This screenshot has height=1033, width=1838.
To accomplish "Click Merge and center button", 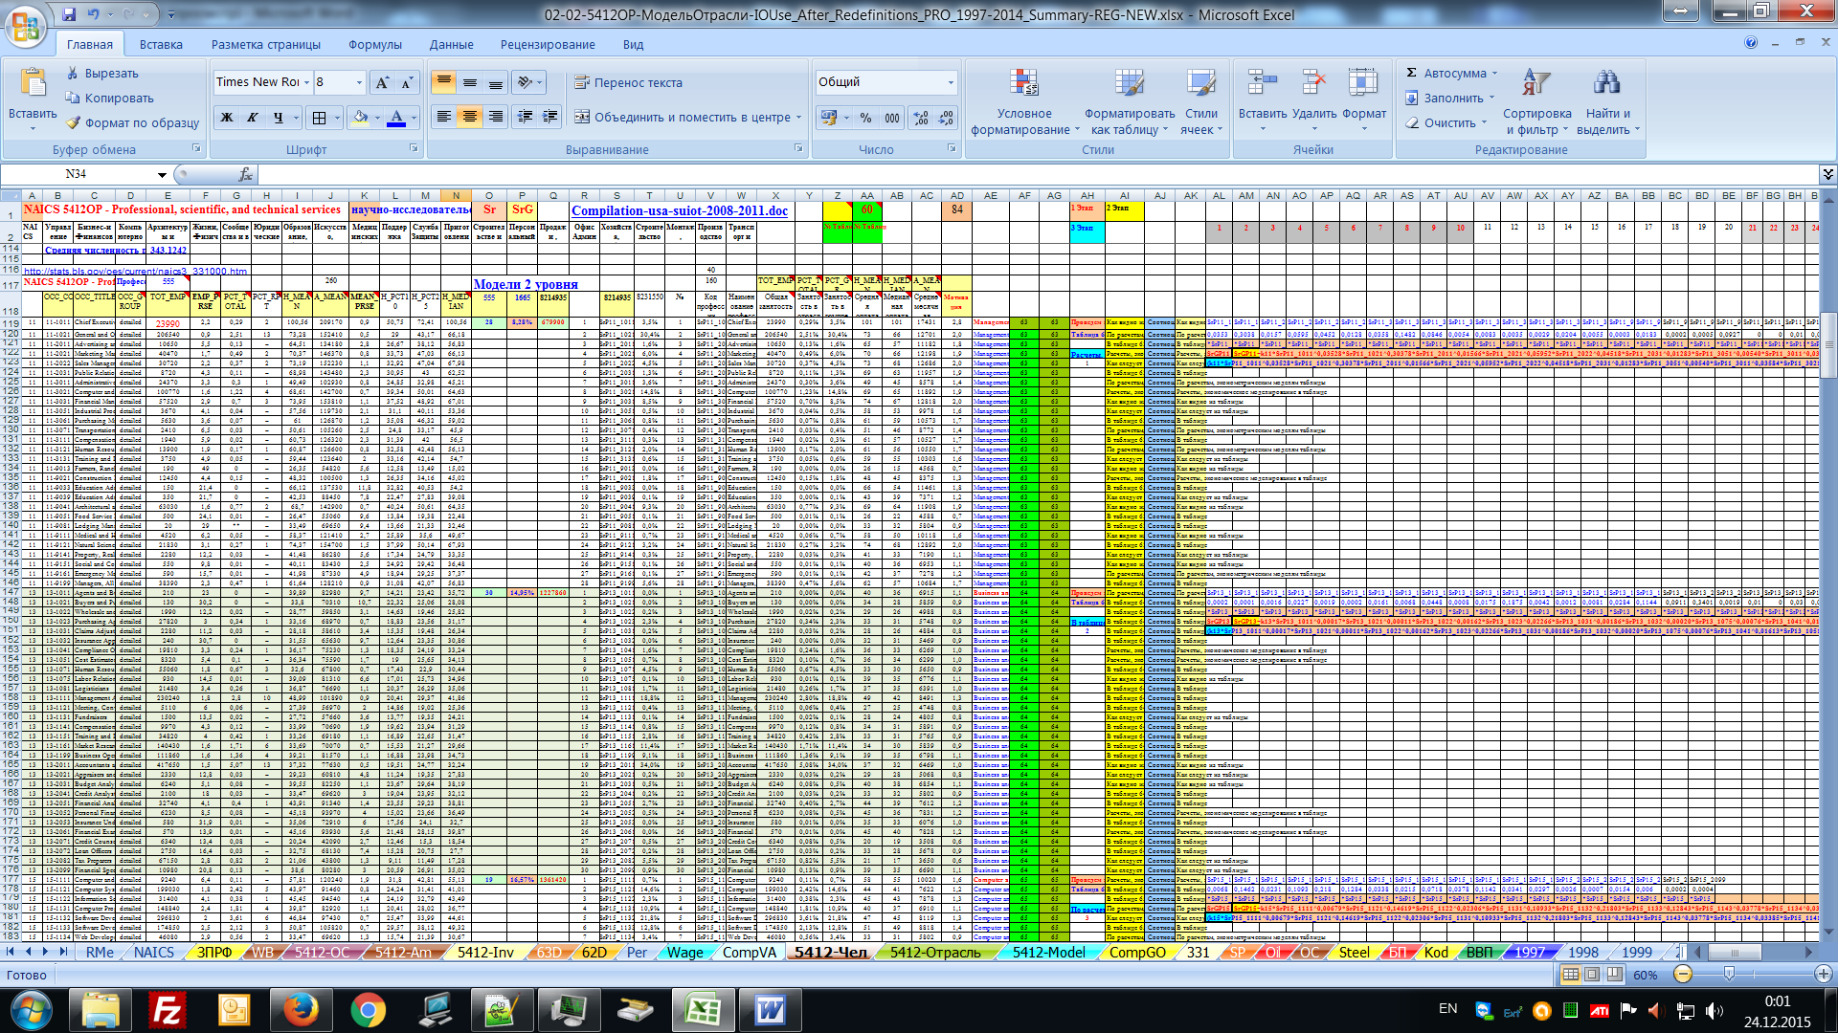I will [686, 117].
